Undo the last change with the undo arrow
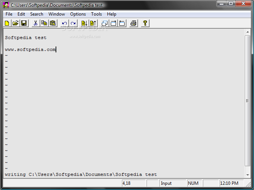Screen dimensions: 254x190 pos(65,23)
